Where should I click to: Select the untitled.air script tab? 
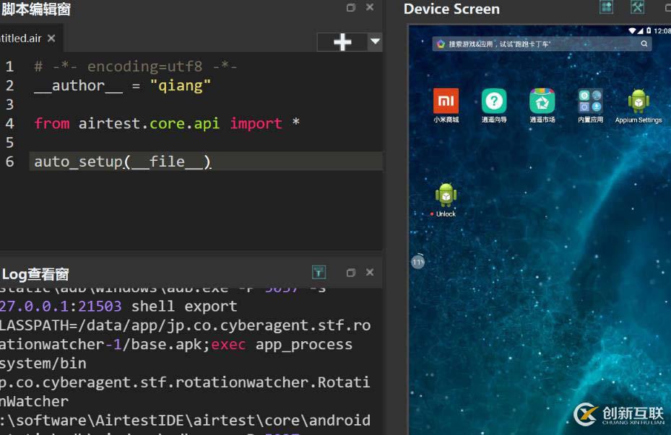pos(20,38)
